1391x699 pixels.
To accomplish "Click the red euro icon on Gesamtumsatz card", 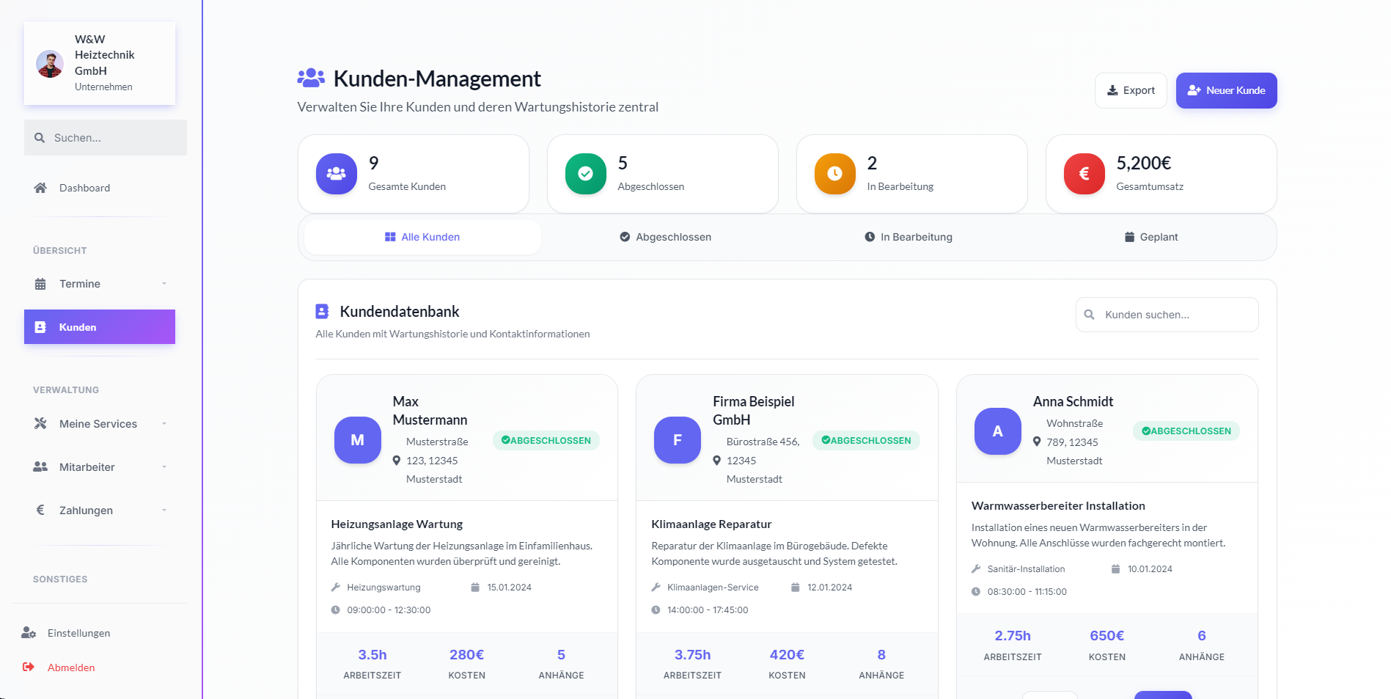I will pos(1083,174).
